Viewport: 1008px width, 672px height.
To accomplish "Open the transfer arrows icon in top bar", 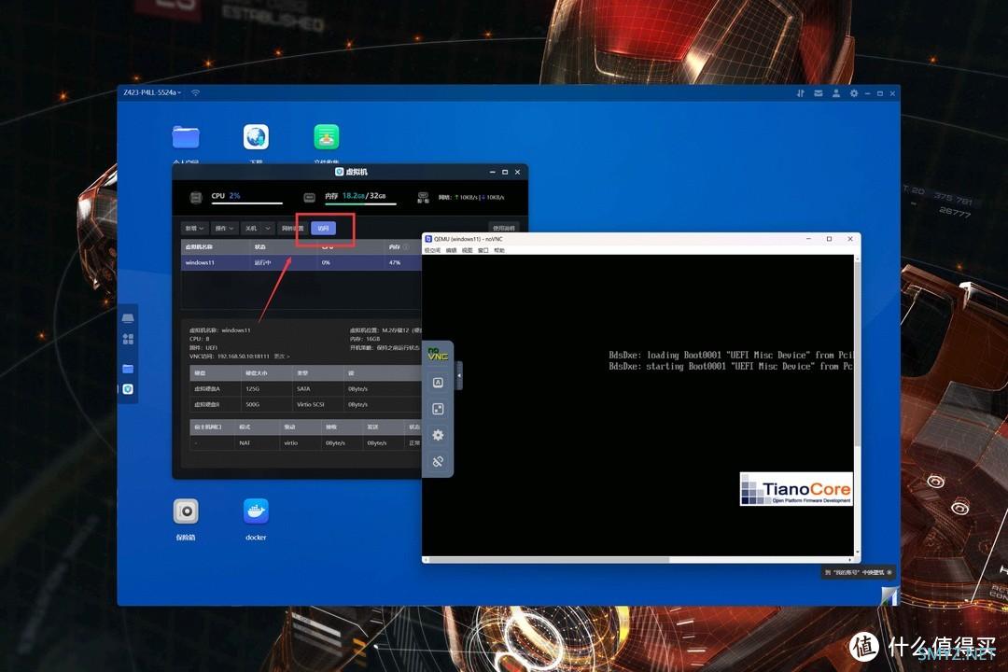I will point(801,93).
